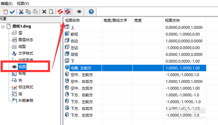
Task: Select the 鸟瞰, 左前方 view row
Action: 135,68
